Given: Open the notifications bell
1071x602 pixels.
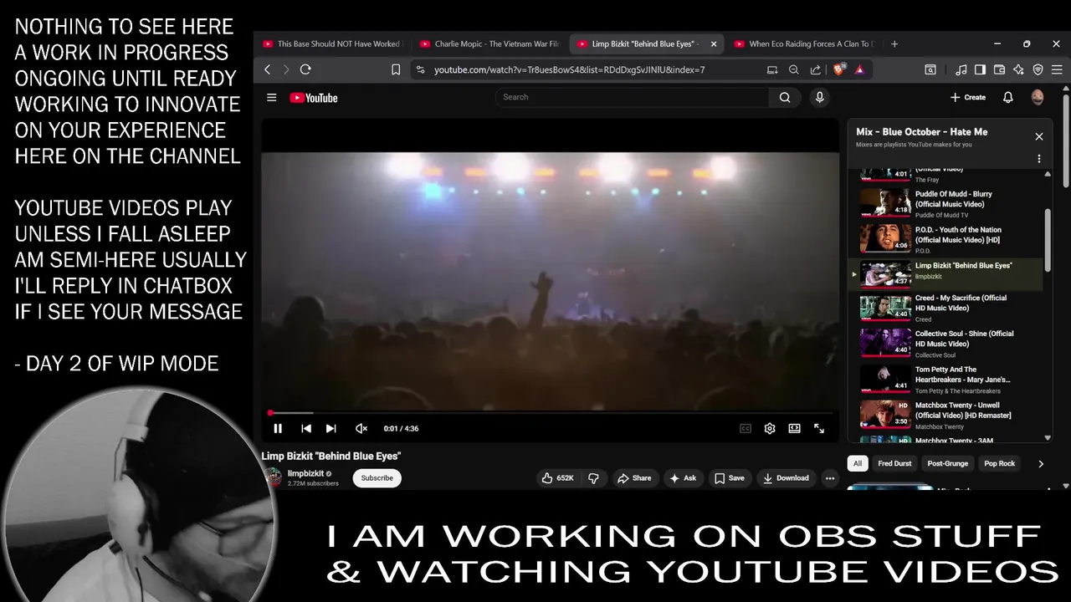Looking at the screenshot, I should click(x=1008, y=97).
